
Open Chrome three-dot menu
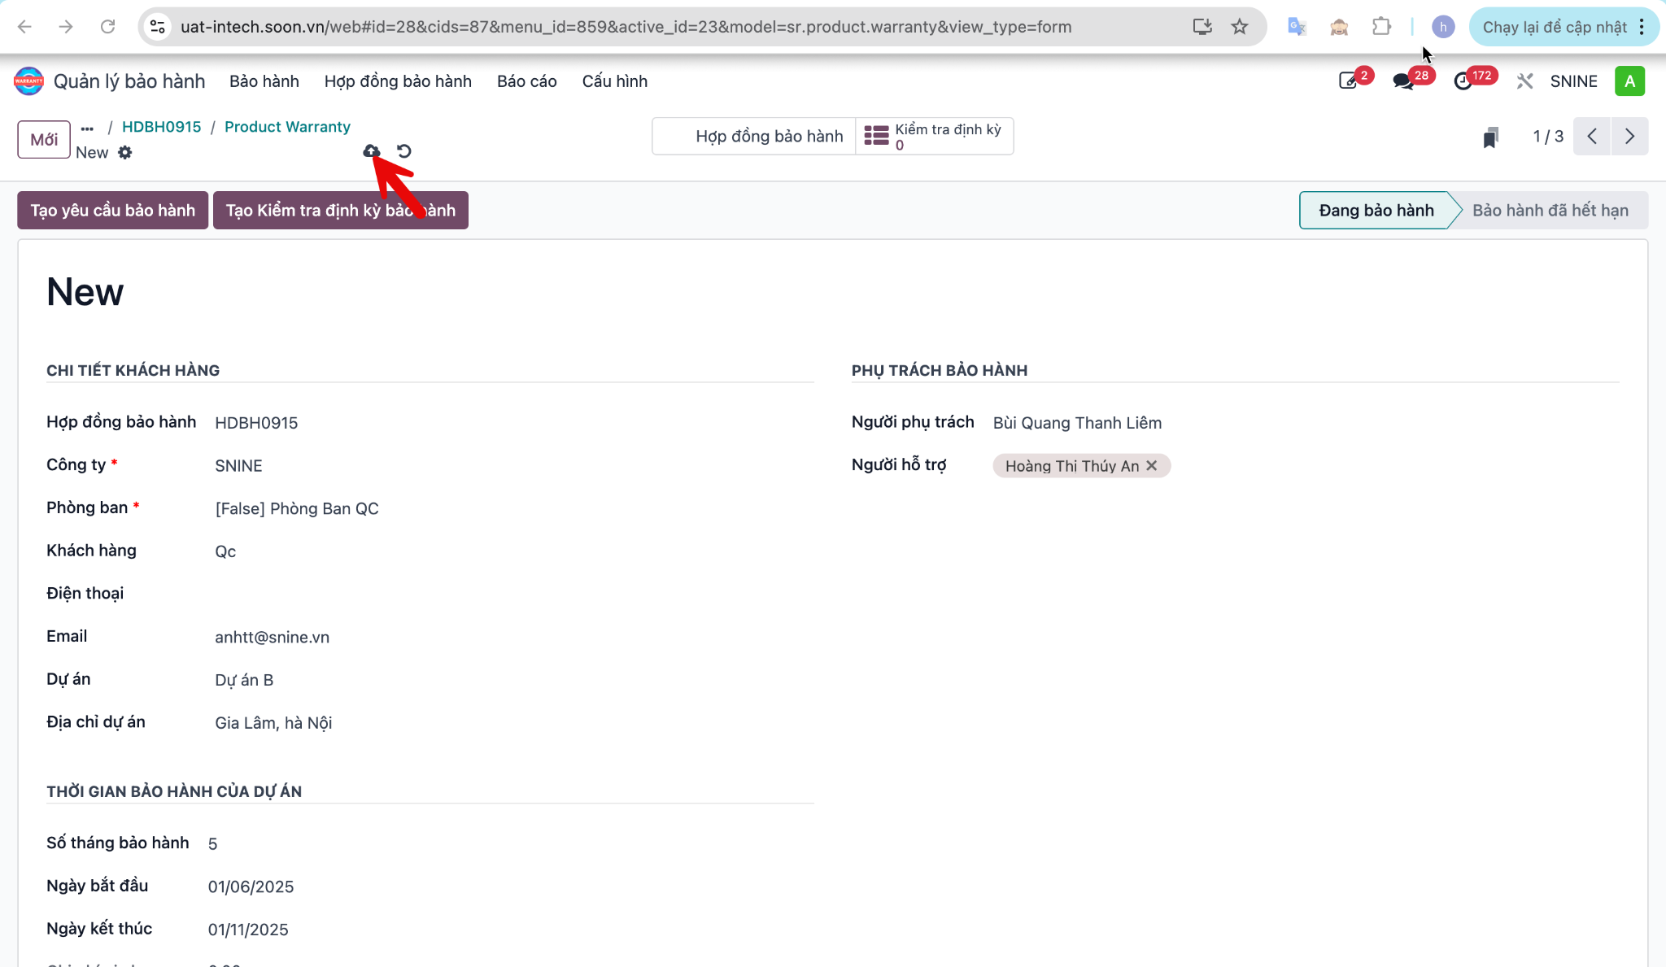[1642, 27]
